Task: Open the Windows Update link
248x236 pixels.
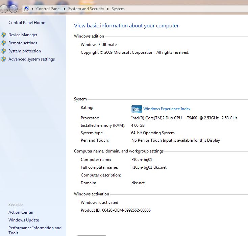Action: coord(24,220)
